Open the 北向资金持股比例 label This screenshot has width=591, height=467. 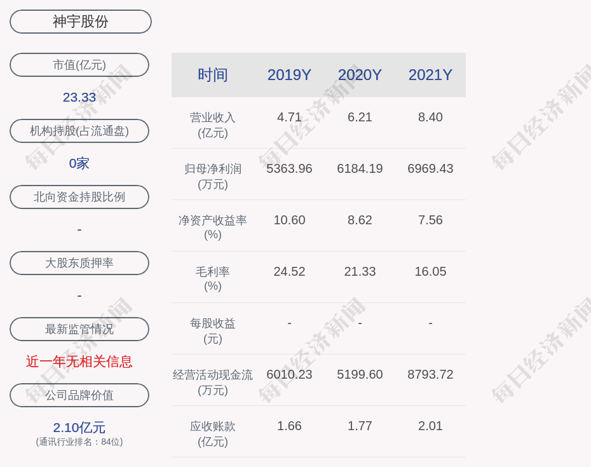pos(79,197)
